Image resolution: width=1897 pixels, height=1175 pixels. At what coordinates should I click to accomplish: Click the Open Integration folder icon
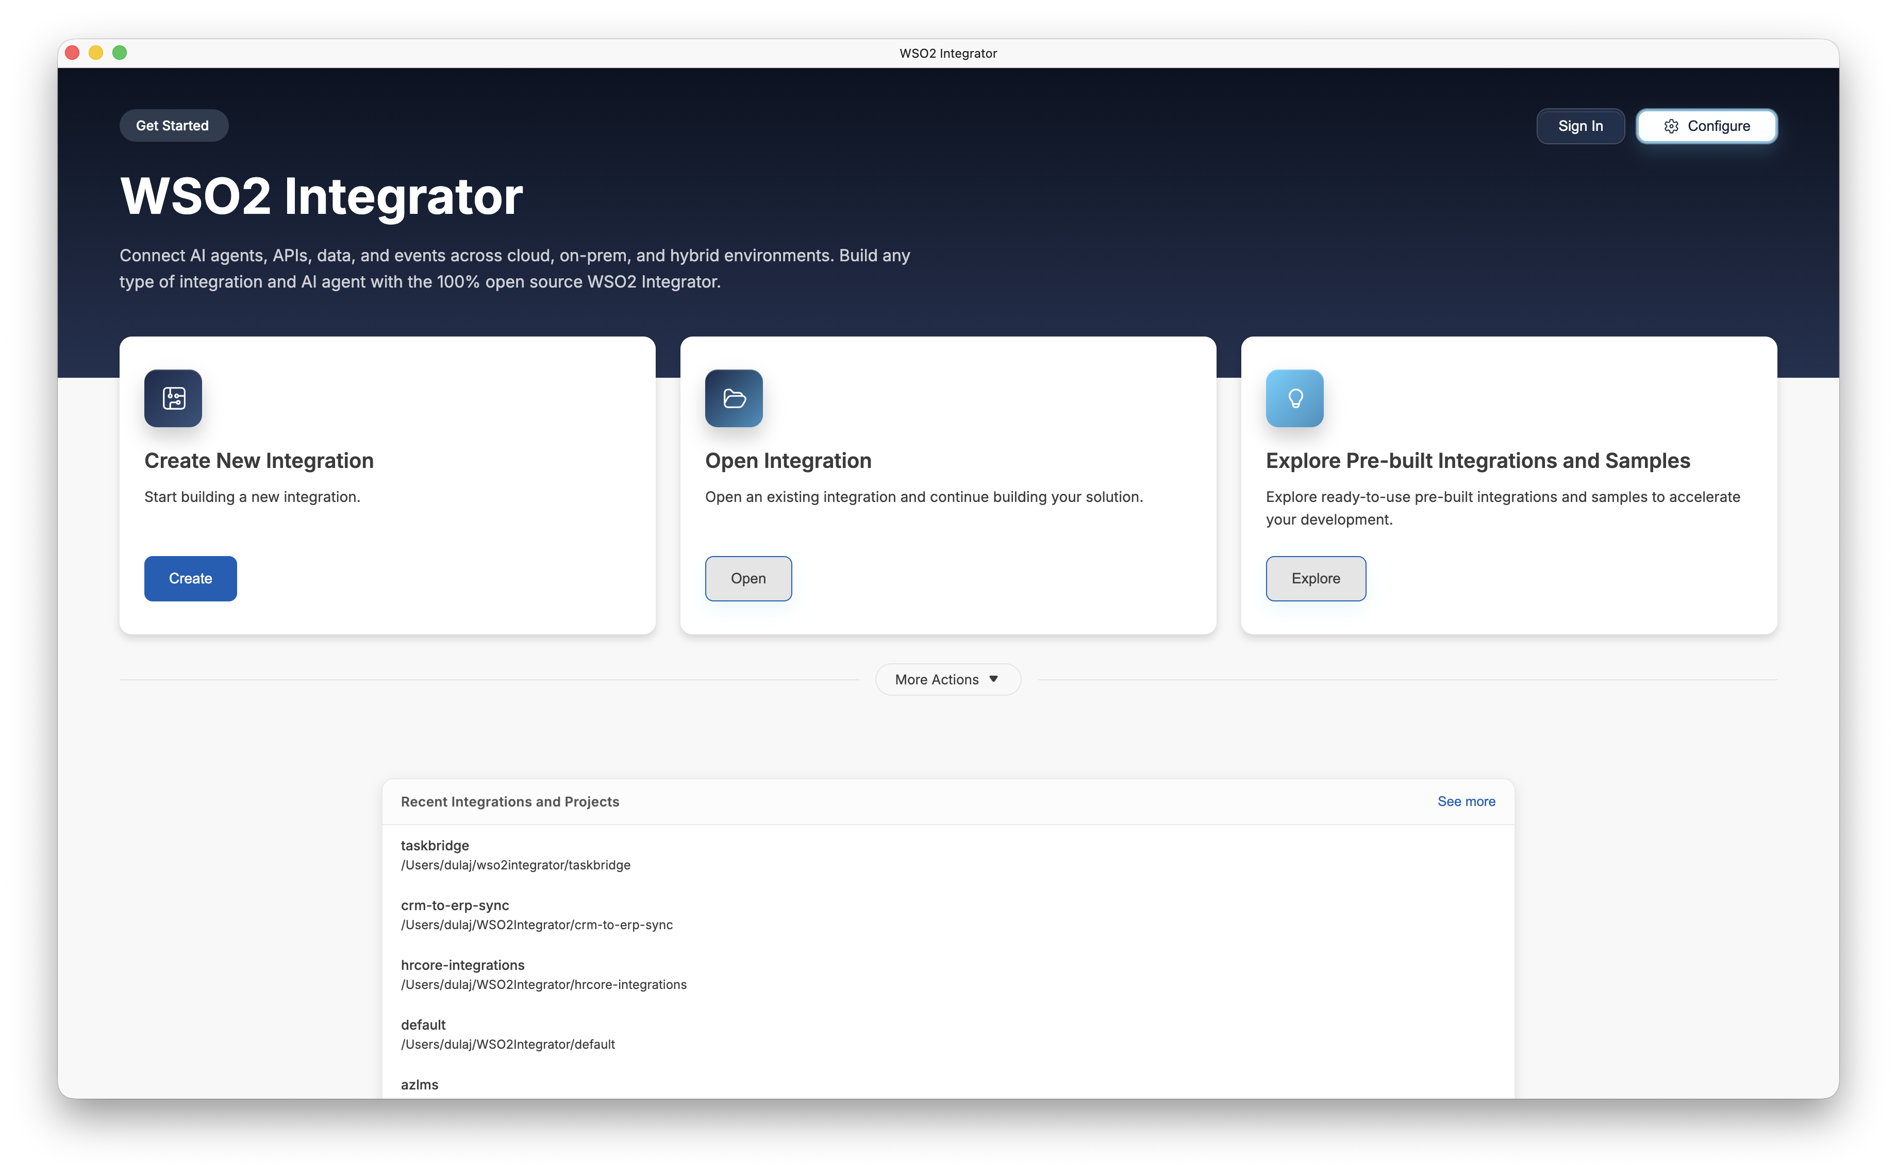[x=734, y=398]
